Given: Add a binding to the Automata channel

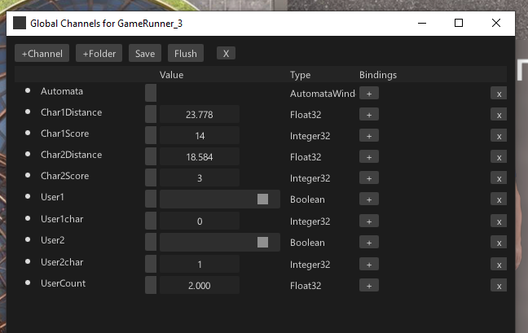Looking at the screenshot, I should click(369, 93).
